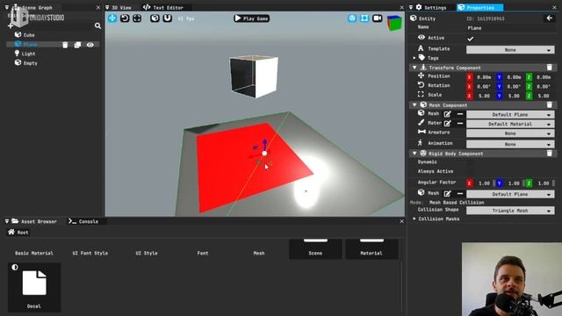Click the Name field showing Plane

click(x=510, y=28)
